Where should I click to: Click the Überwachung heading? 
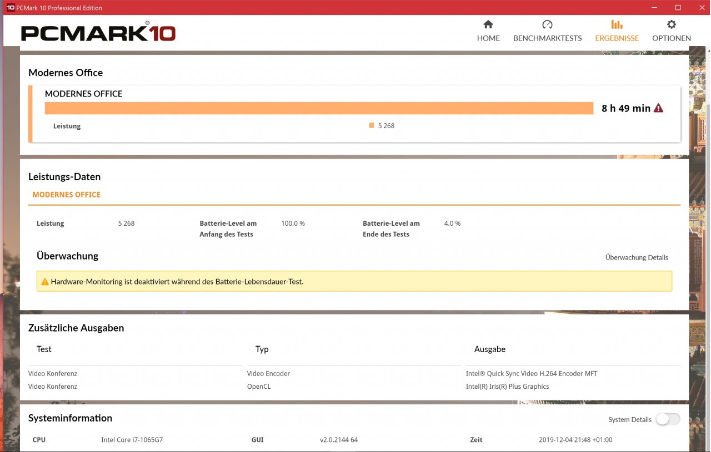tap(67, 256)
